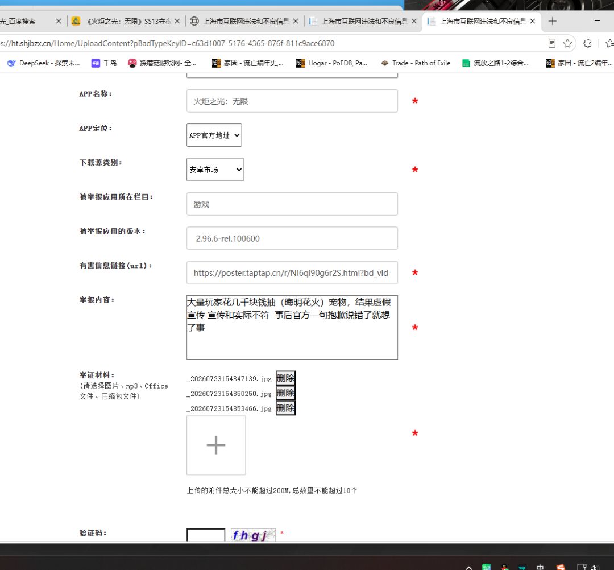Edit the APP名称 field containing 火炬之光：无限
Image resolution: width=614 pixels, height=570 pixels.
pos(292,101)
